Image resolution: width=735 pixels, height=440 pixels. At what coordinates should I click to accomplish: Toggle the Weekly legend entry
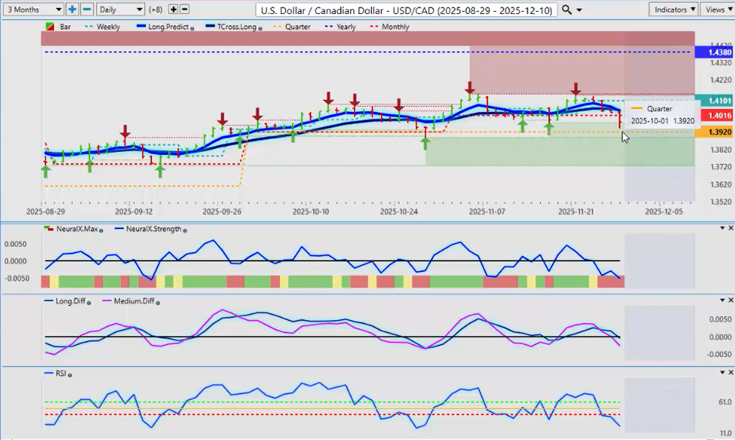(107, 27)
